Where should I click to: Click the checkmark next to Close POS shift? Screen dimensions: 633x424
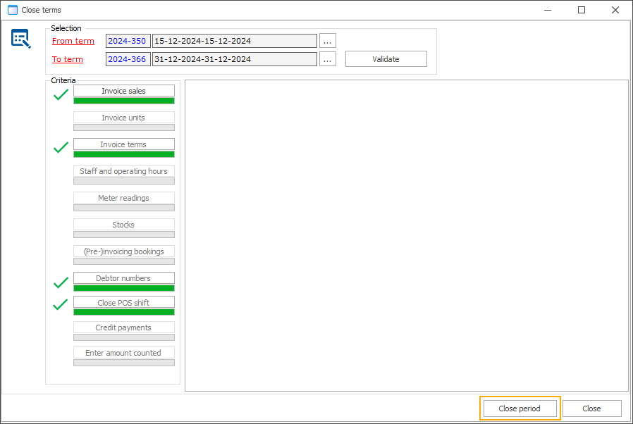61,307
